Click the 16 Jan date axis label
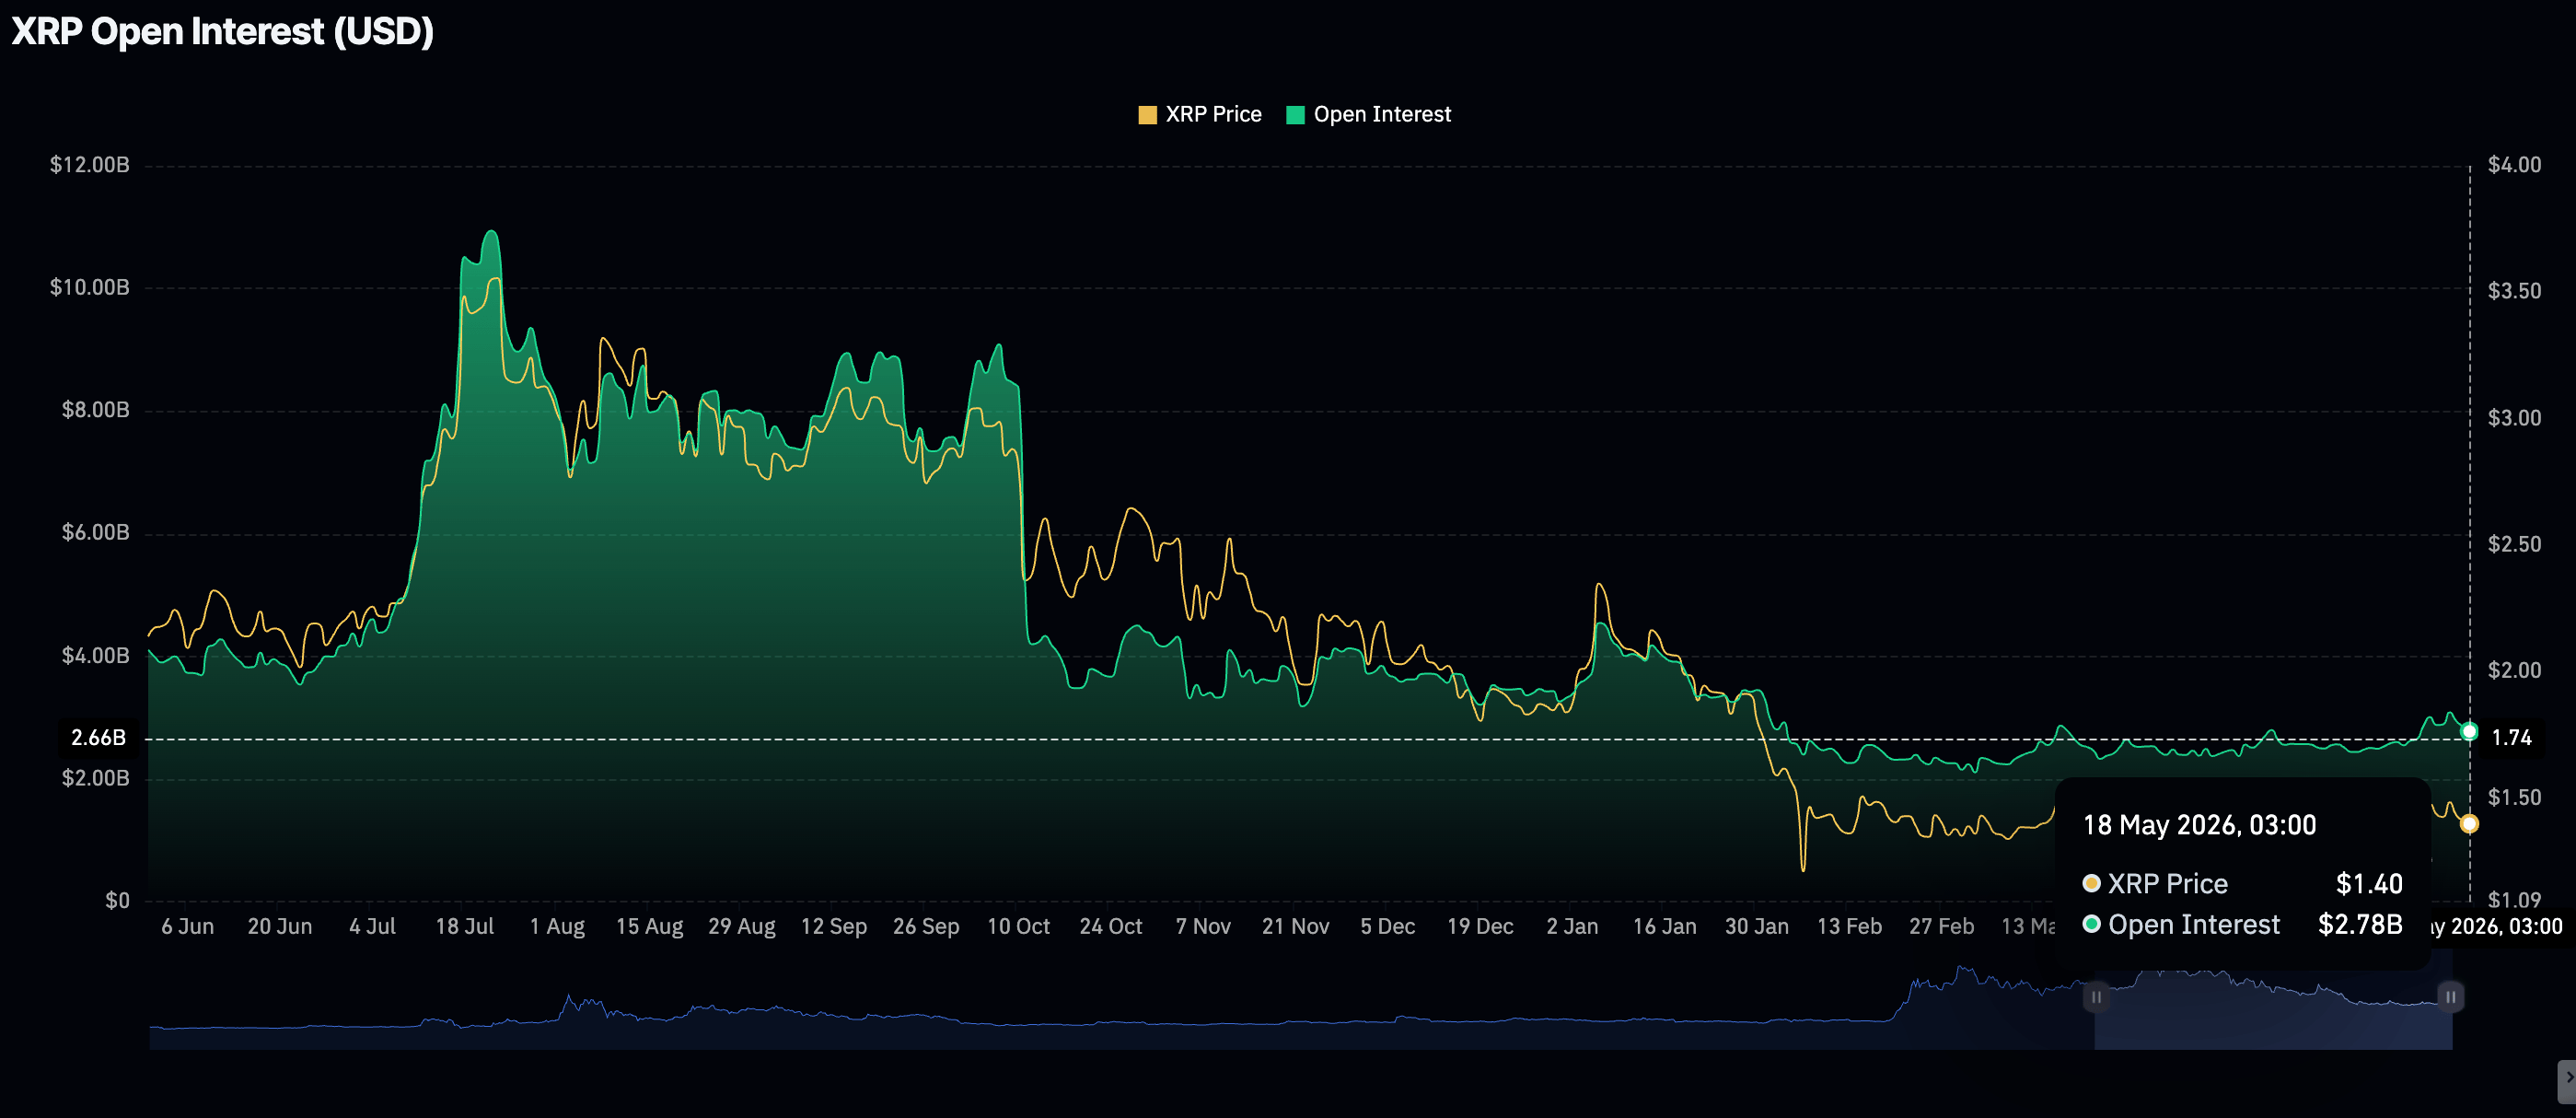 point(1665,927)
